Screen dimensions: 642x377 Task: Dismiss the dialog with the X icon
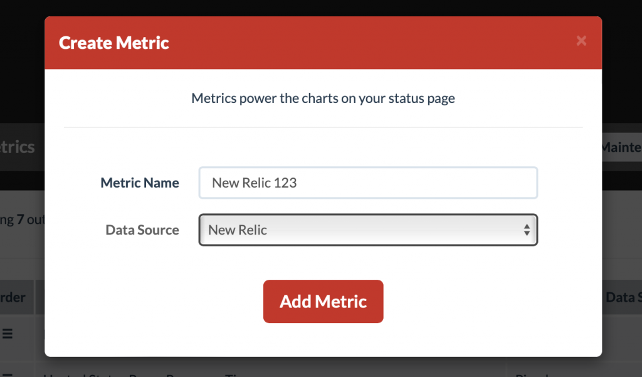pos(581,41)
